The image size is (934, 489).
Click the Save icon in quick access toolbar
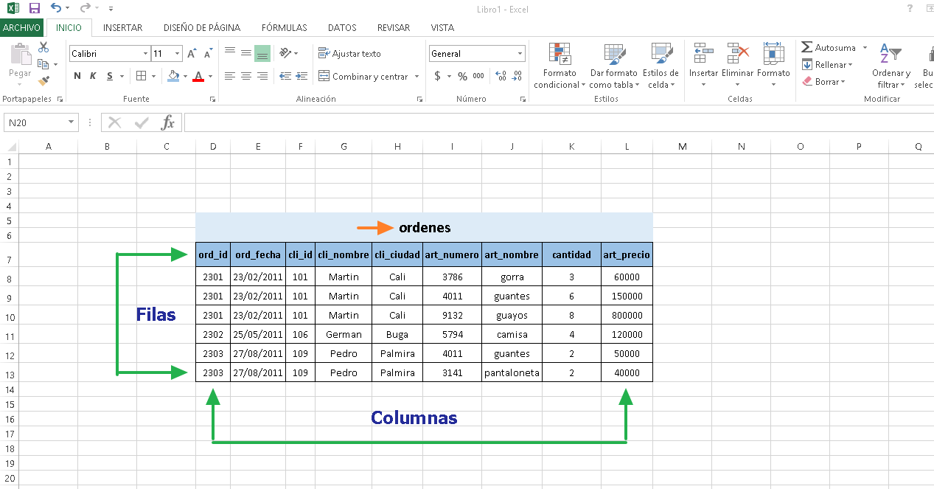[x=35, y=8]
